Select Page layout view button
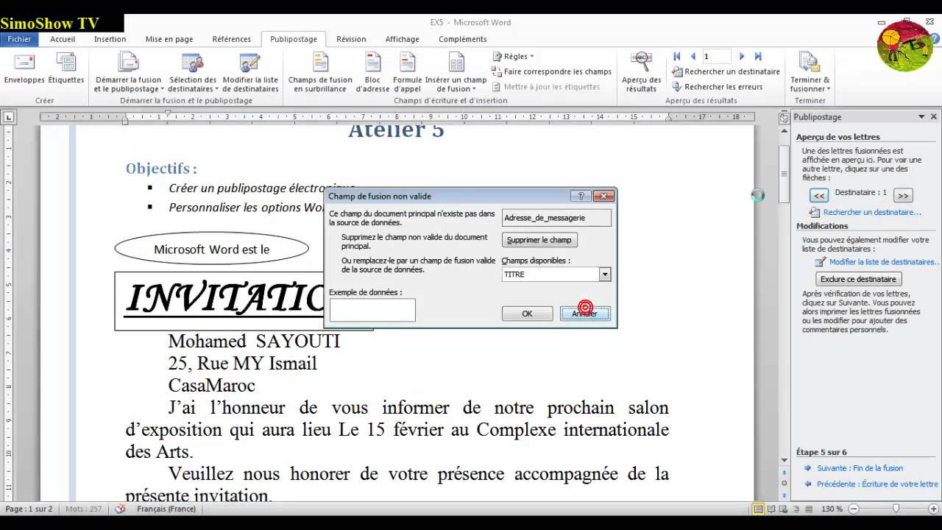The image size is (942, 530). (x=758, y=509)
